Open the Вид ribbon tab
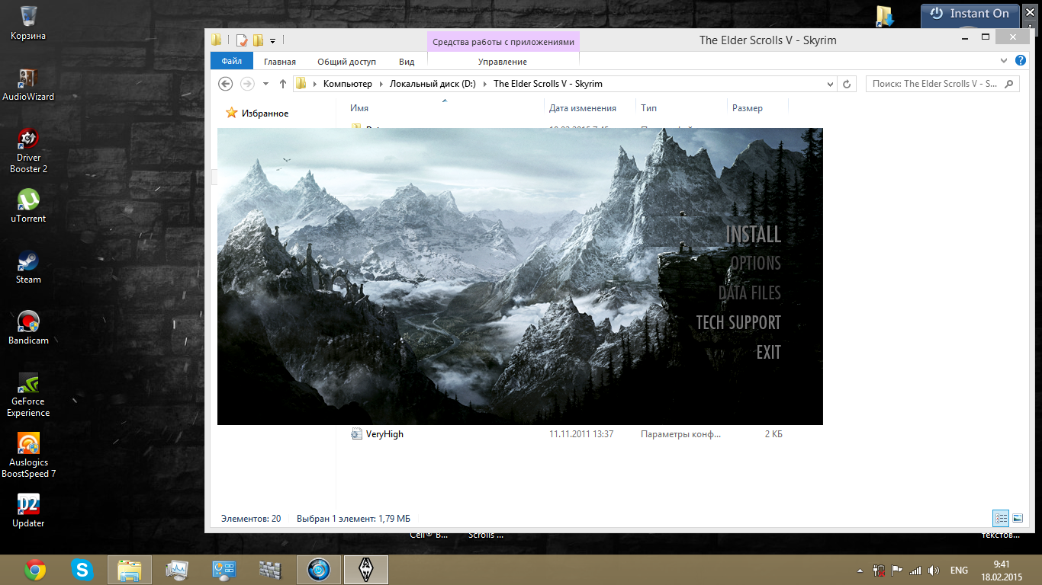The image size is (1042, 585). pyautogui.click(x=407, y=62)
